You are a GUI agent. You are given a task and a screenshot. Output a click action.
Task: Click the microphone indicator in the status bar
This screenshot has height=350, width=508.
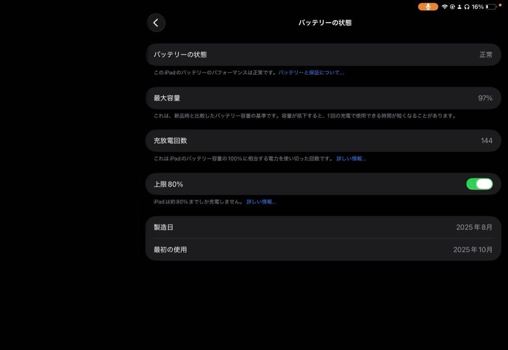(428, 7)
